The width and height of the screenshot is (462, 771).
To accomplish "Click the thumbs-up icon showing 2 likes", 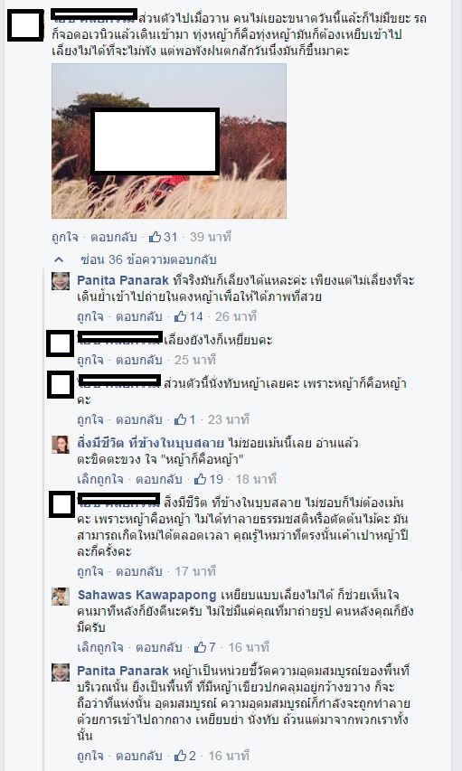I will point(181,756).
